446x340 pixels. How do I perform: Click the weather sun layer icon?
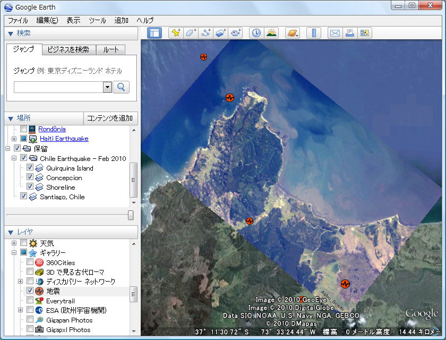[x=33, y=243]
